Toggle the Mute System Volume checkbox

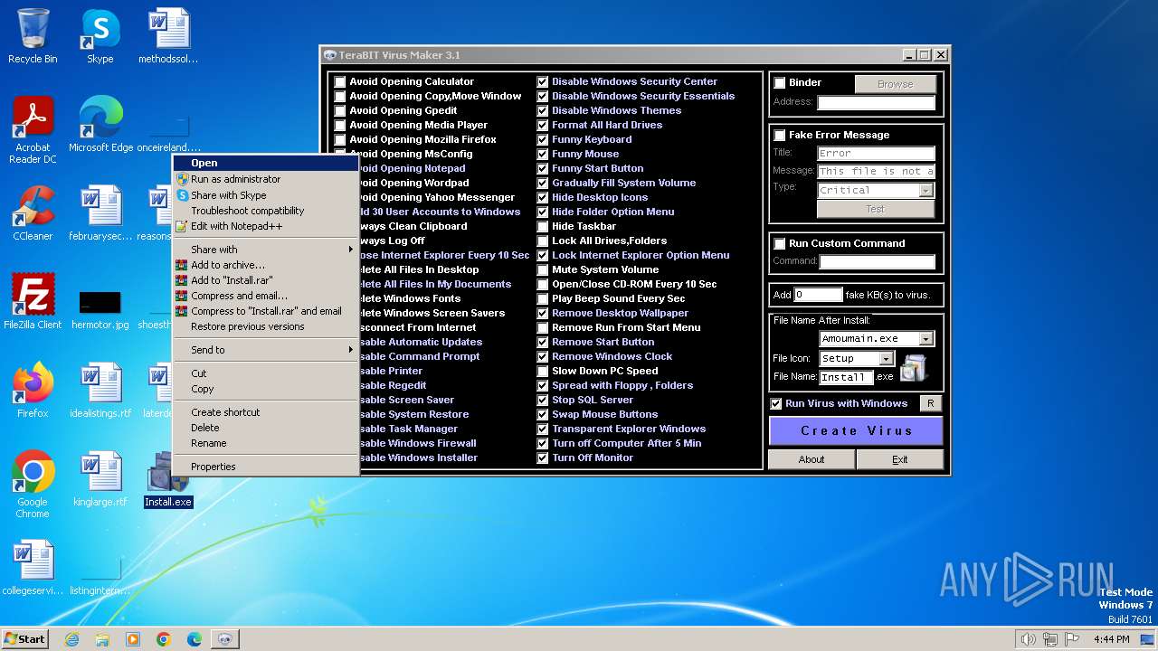(x=543, y=269)
